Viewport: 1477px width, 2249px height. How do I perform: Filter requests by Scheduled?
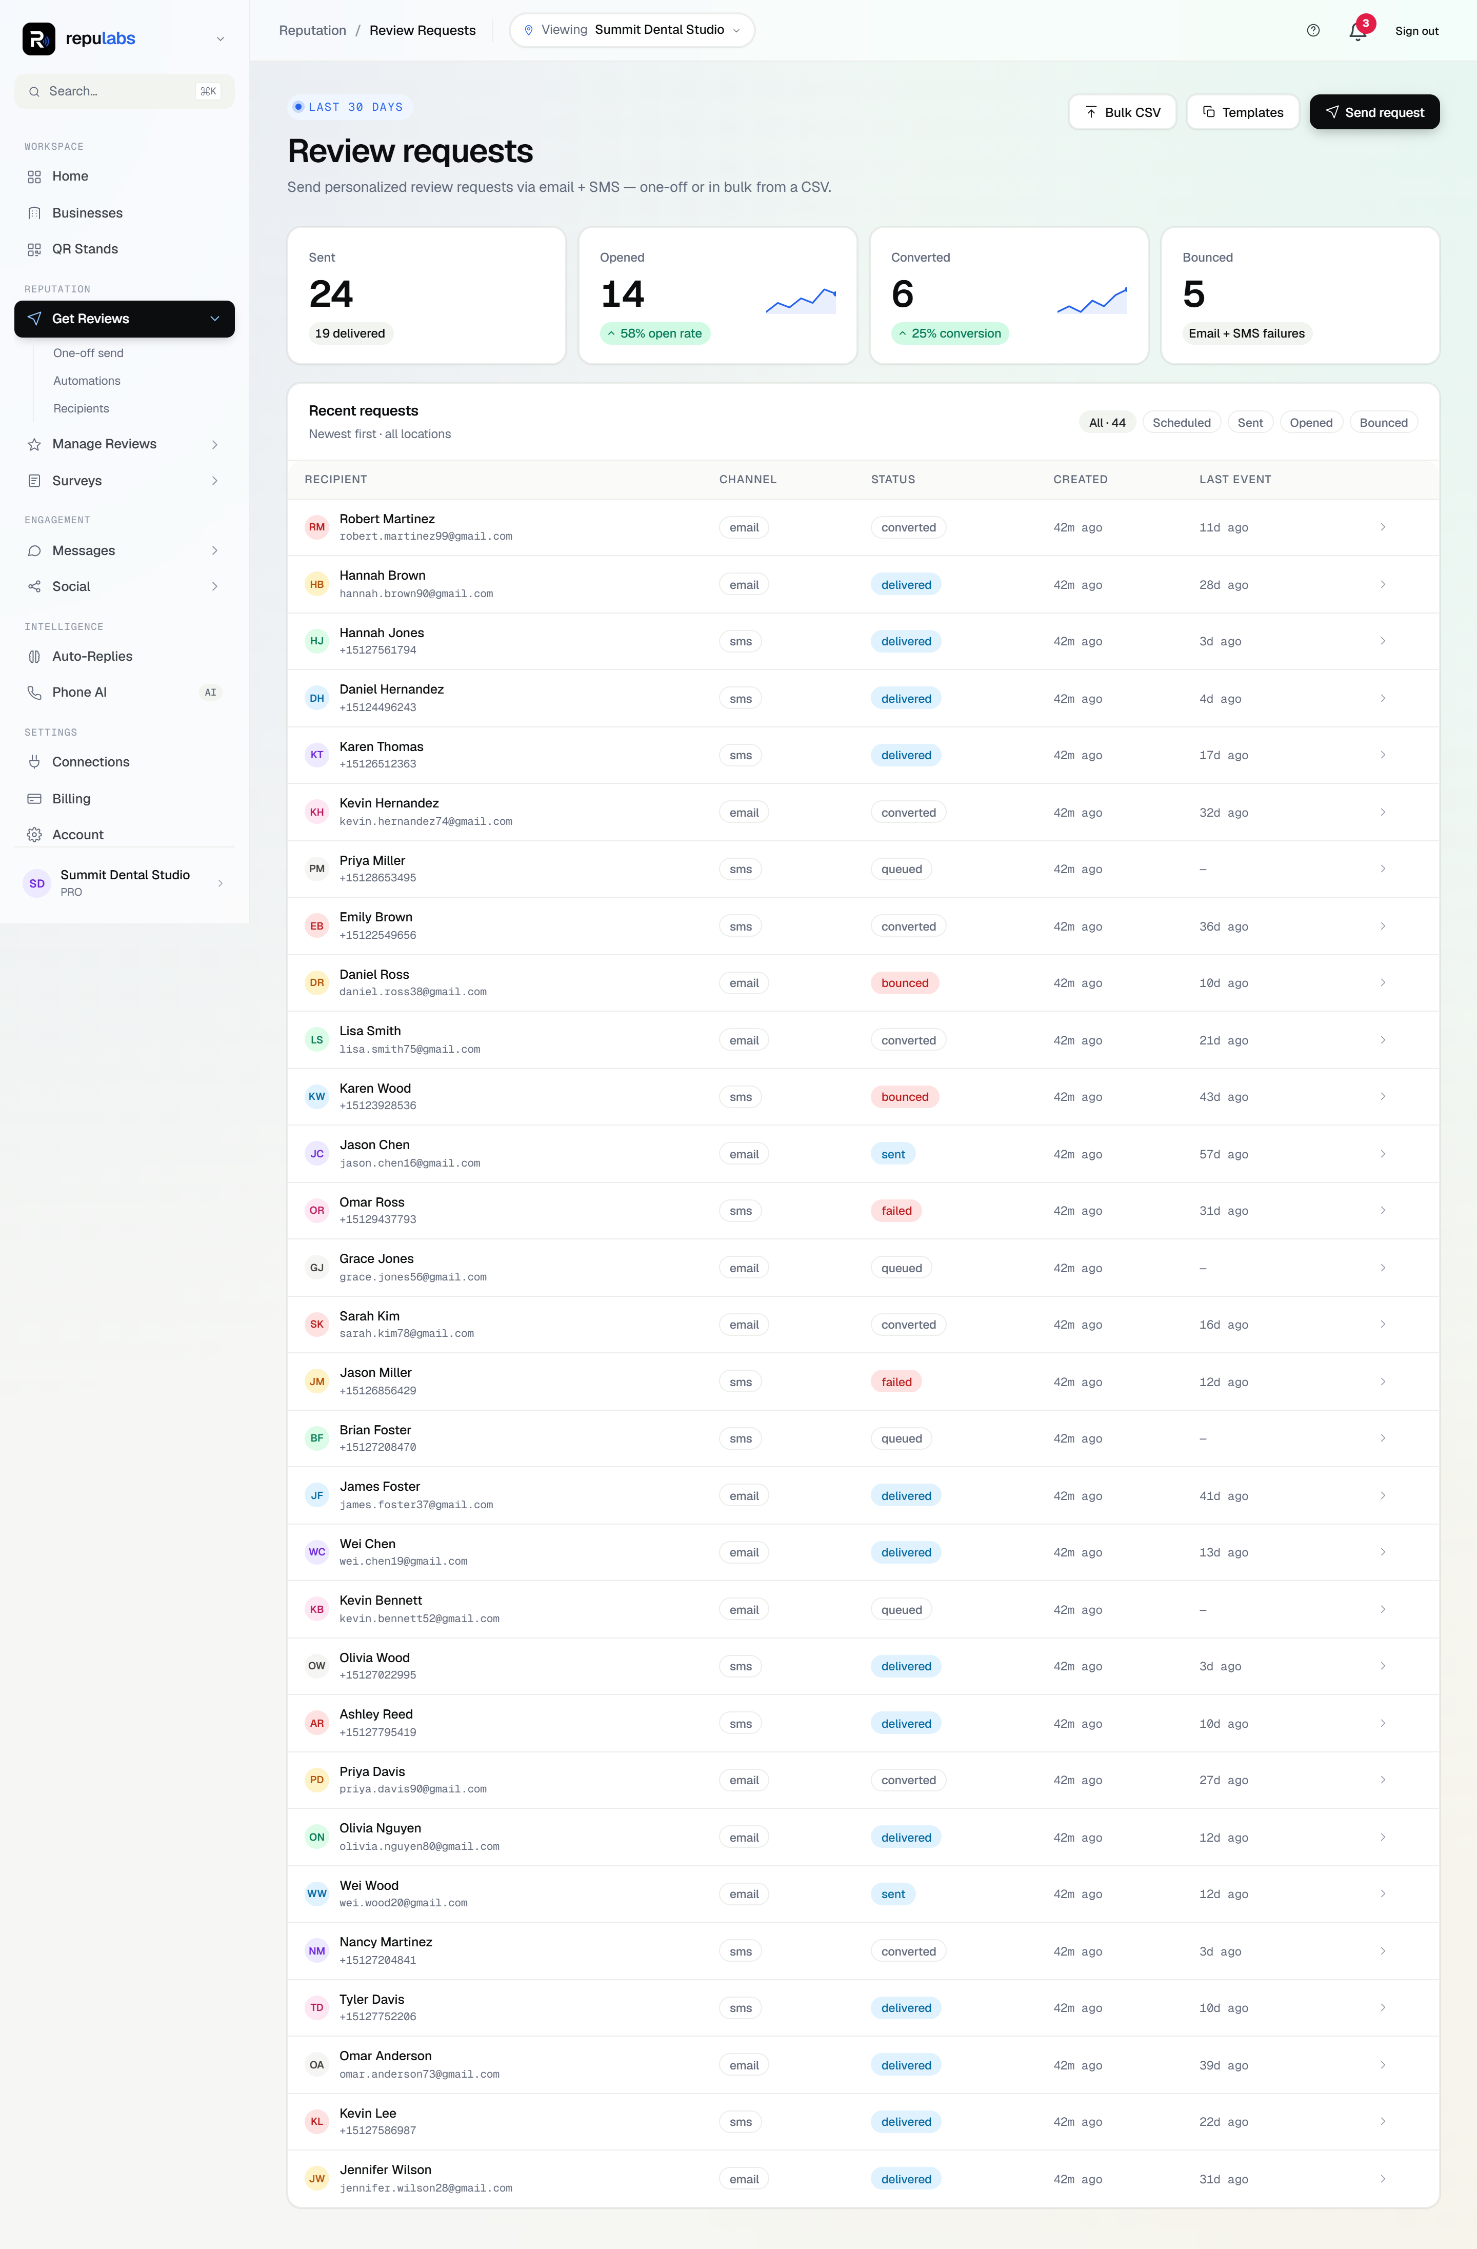click(1182, 422)
